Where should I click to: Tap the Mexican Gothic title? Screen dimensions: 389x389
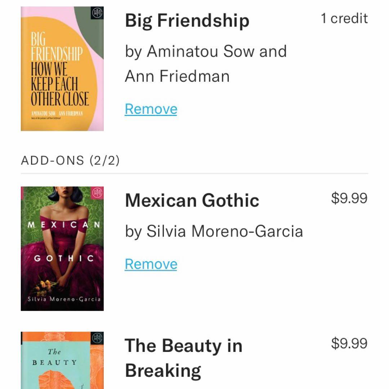click(192, 200)
